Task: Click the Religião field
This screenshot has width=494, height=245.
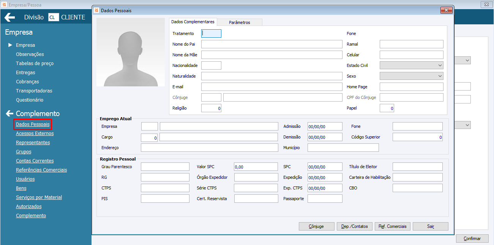Action: (x=211, y=108)
